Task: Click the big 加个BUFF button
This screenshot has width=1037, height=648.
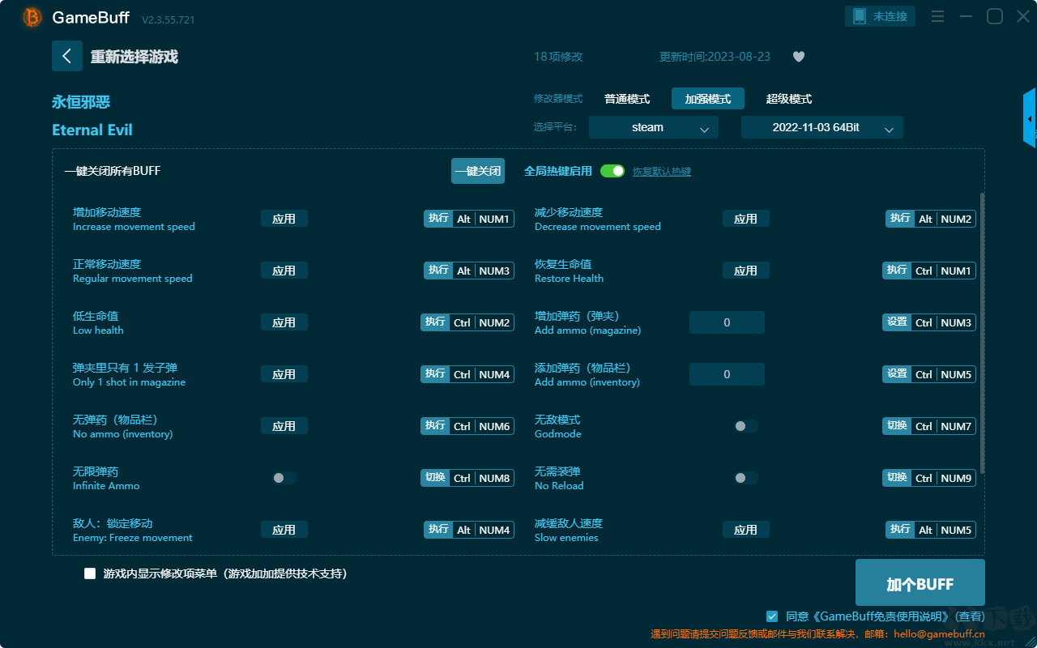Action: click(920, 584)
